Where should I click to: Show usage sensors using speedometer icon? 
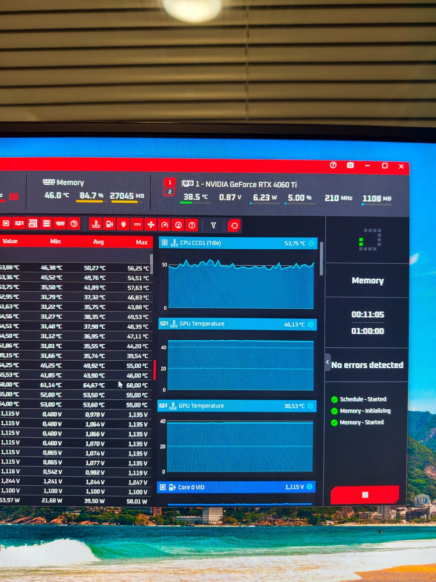(x=165, y=225)
